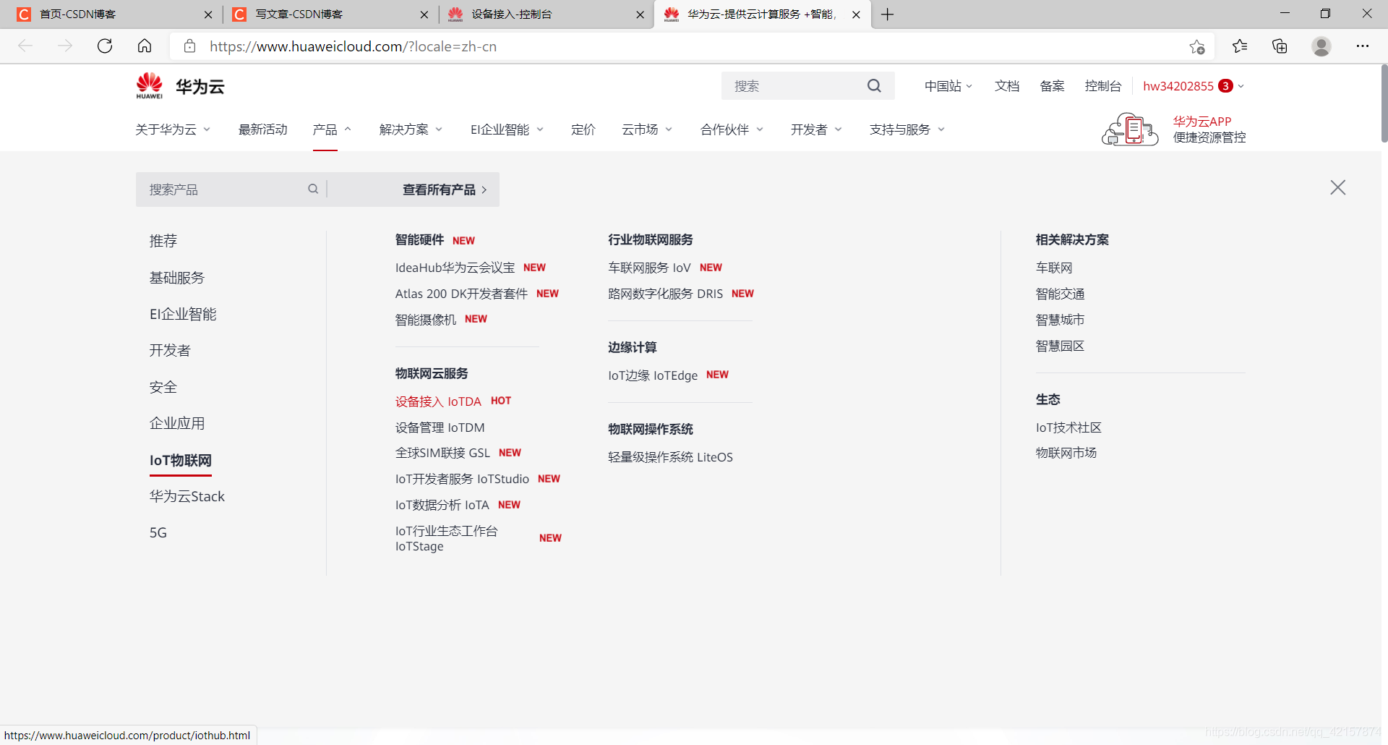This screenshot has height=745, width=1388.
Task: Open IoT技术社区 link
Action: [x=1068, y=427]
